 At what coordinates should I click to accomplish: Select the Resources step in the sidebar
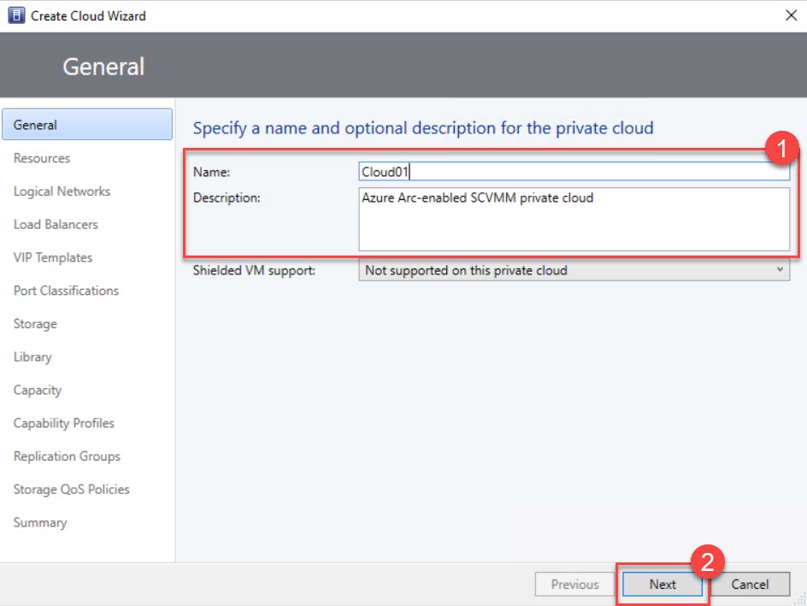pos(41,158)
